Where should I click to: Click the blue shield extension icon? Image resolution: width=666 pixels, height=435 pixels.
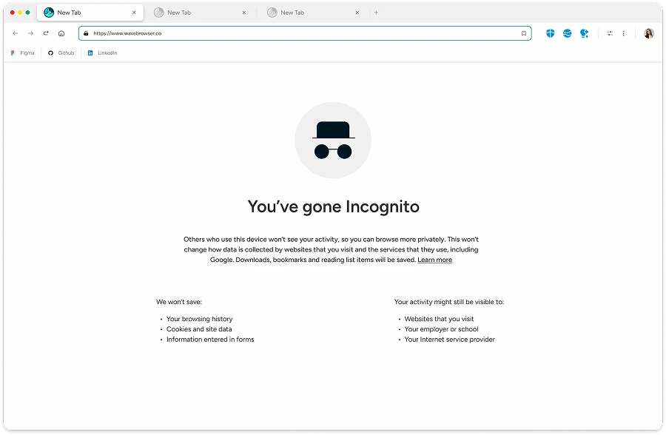click(549, 33)
